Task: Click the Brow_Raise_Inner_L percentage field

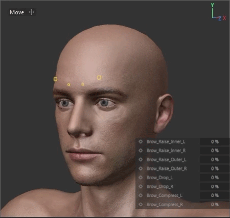Action: point(215,142)
